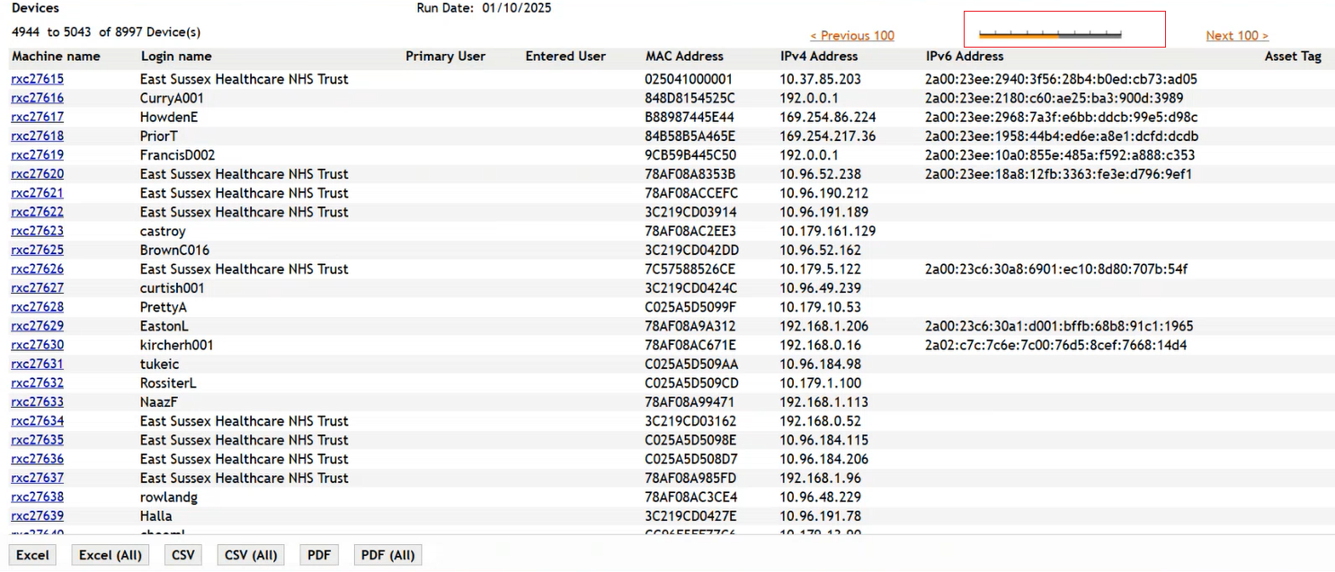Click the orange page progress slider
Screen dimensions: 1335x572
[x=1049, y=35]
